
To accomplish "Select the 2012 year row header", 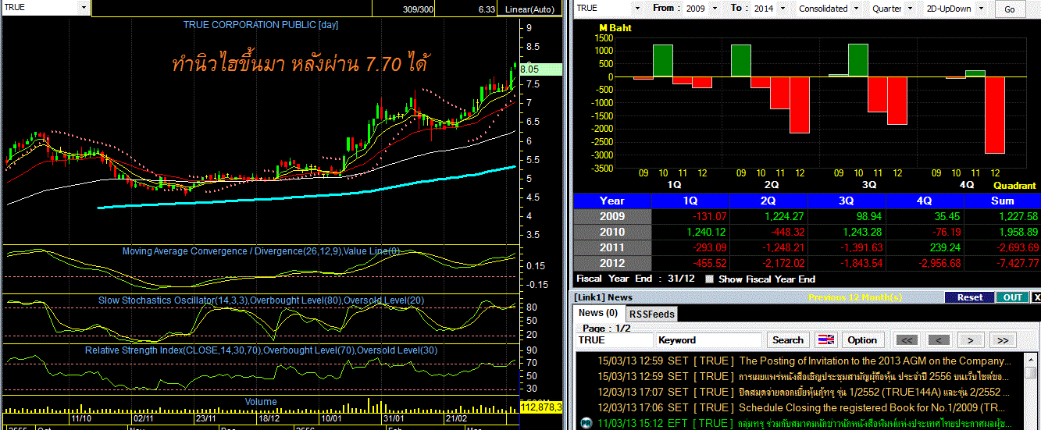I will (612, 263).
